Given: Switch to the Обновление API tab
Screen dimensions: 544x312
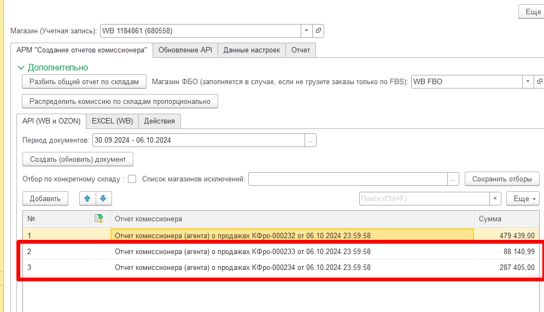Looking at the screenshot, I should (x=185, y=50).
